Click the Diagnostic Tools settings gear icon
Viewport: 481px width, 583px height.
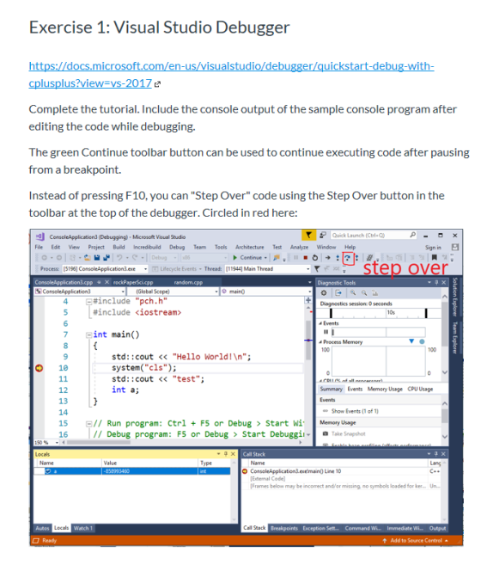click(x=324, y=293)
